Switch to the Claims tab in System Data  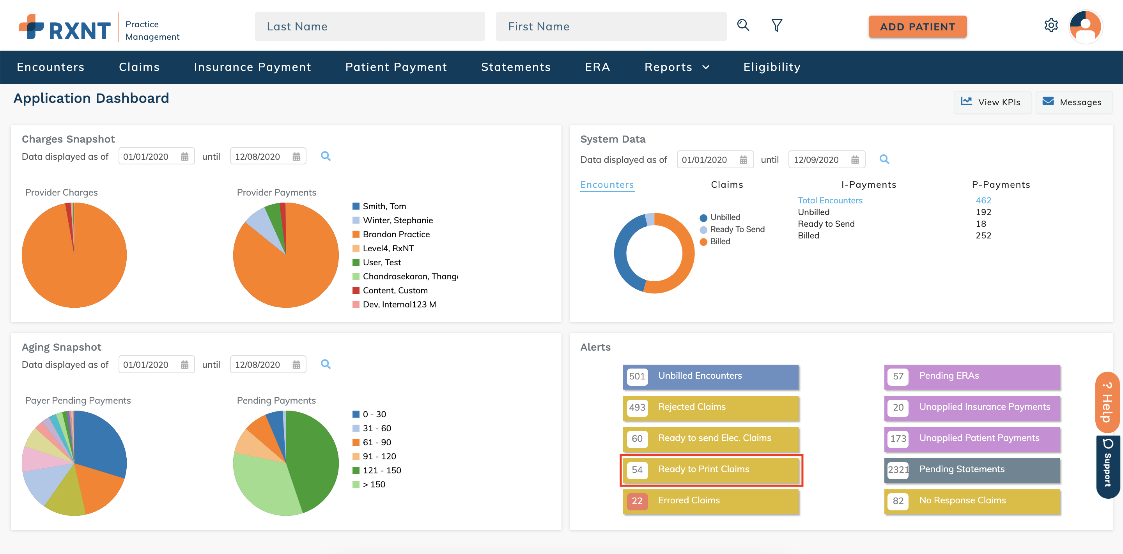pos(727,185)
